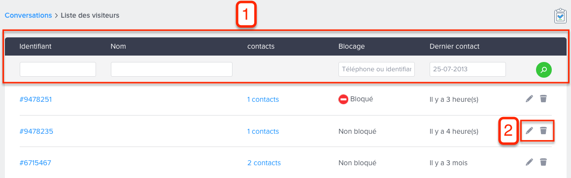View 1 contacts of visitor #9478251
Screen dimensions: 571x178
click(263, 99)
